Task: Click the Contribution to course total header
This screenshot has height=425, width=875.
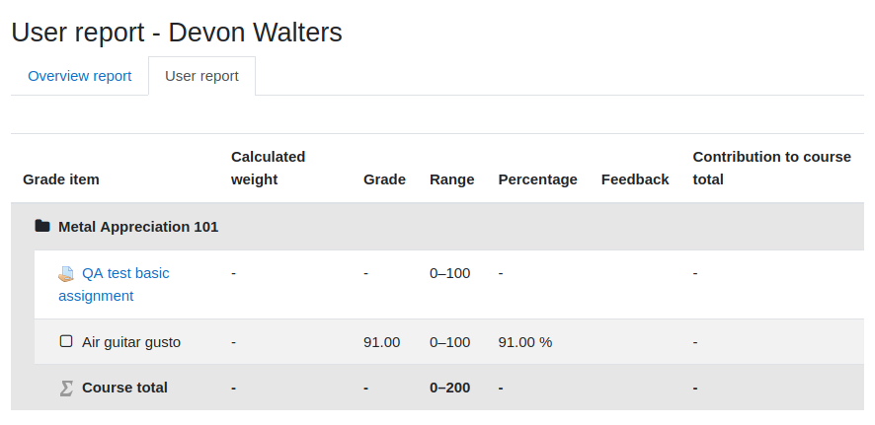Action: (771, 169)
